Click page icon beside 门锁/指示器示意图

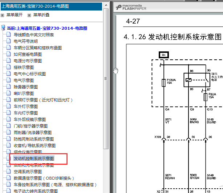(8, 126)
